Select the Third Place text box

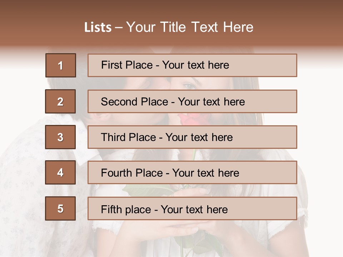[192, 137]
